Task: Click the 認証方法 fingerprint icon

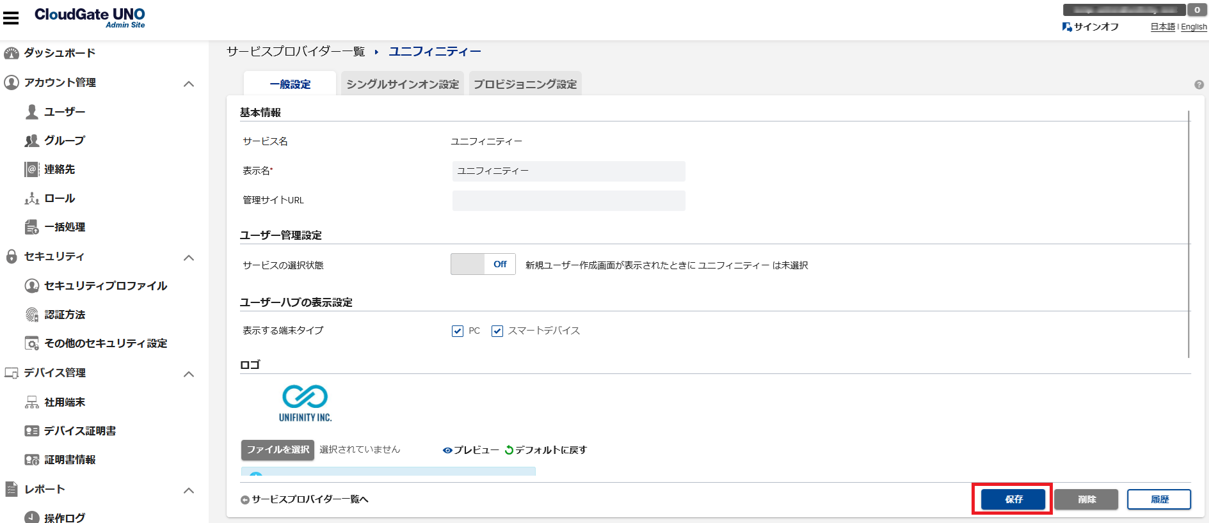Action: [x=32, y=315]
